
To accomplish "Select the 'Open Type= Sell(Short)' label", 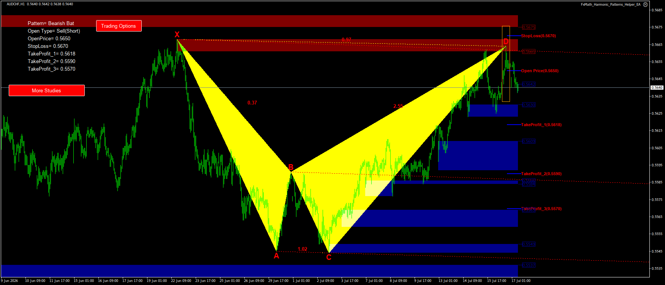I will point(54,31).
